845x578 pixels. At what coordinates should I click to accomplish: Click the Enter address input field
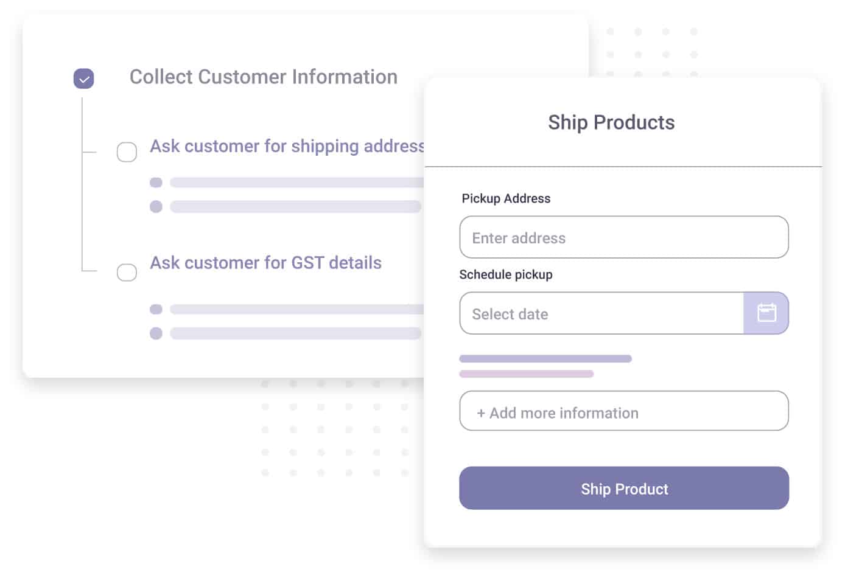(623, 237)
